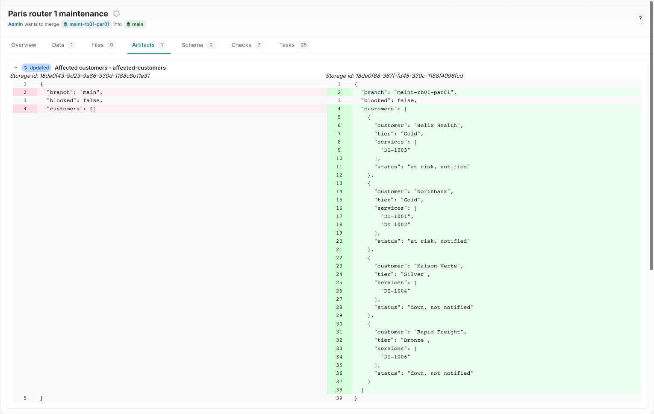Select the Artifacts tab
654x414 pixels.
[149, 45]
